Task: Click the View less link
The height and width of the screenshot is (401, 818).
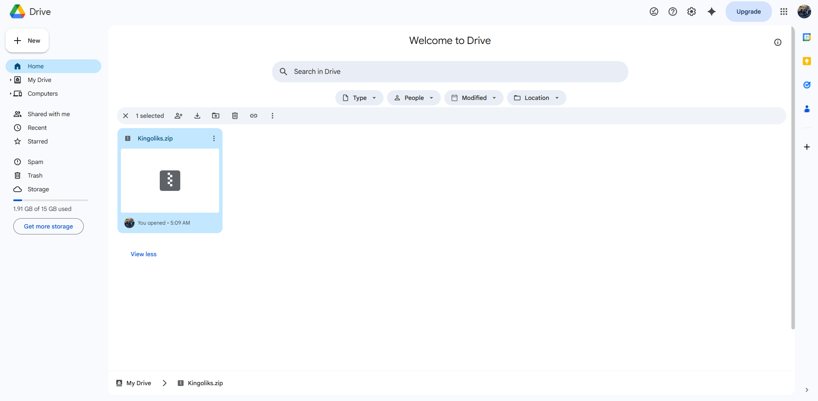Action: coord(144,254)
